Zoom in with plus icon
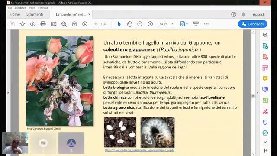This screenshot has height=156, width=277. point(150,24)
